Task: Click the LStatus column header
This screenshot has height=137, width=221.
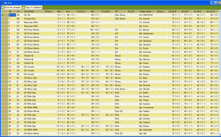Action: 162,11
